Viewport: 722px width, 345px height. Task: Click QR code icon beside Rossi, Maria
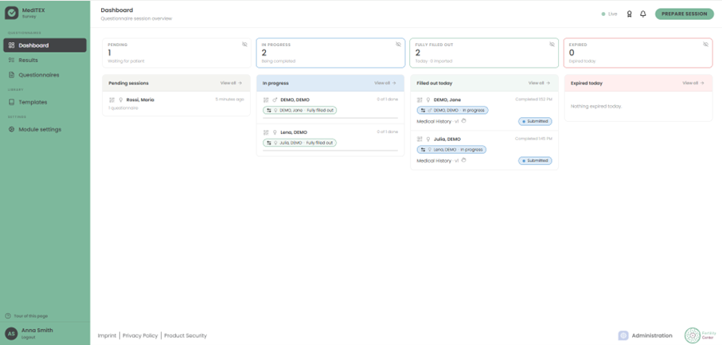(112, 100)
